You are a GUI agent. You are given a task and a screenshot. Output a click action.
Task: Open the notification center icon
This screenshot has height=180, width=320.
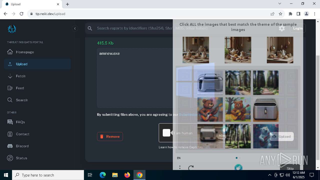pos(312,175)
